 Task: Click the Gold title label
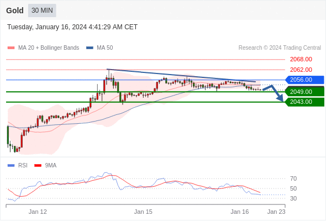[15, 10]
